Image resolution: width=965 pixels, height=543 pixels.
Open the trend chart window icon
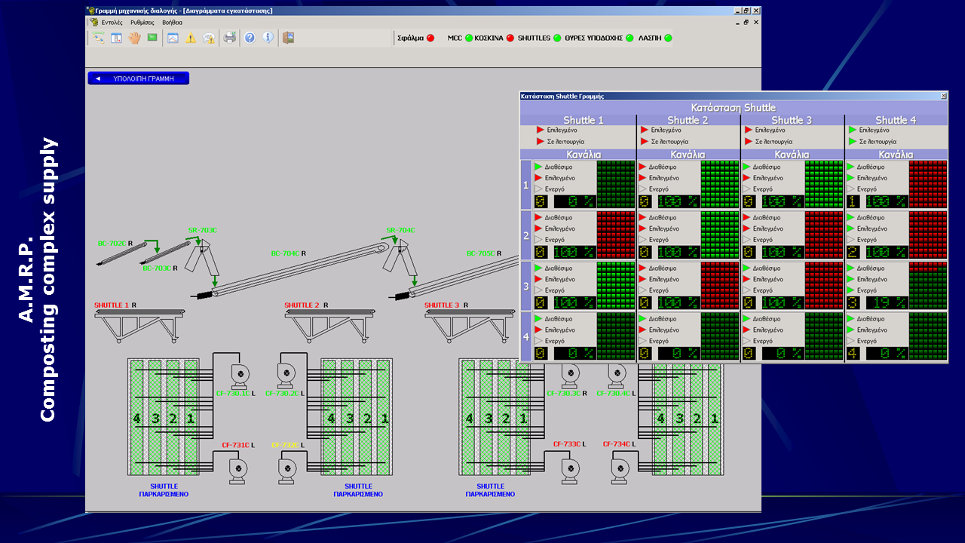pyautogui.click(x=173, y=38)
